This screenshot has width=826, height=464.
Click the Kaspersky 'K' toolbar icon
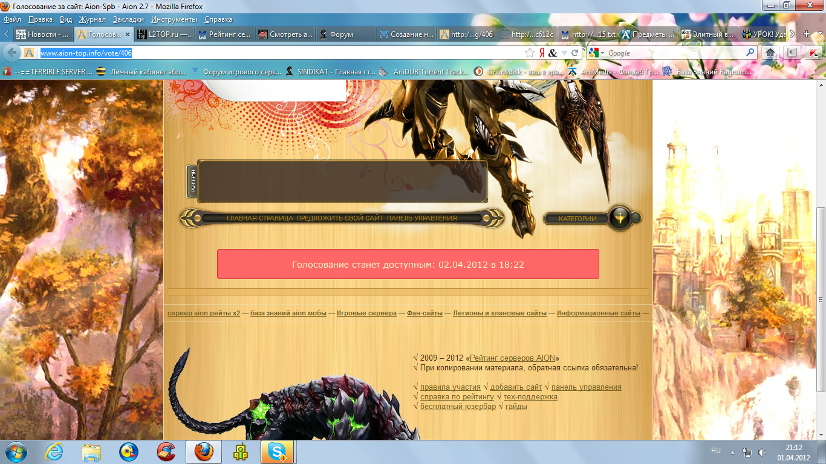(x=791, y=53)
